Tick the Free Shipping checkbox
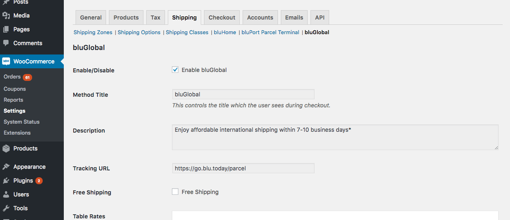Viewport: 510px width, 220px height. [x=175, y=192]
